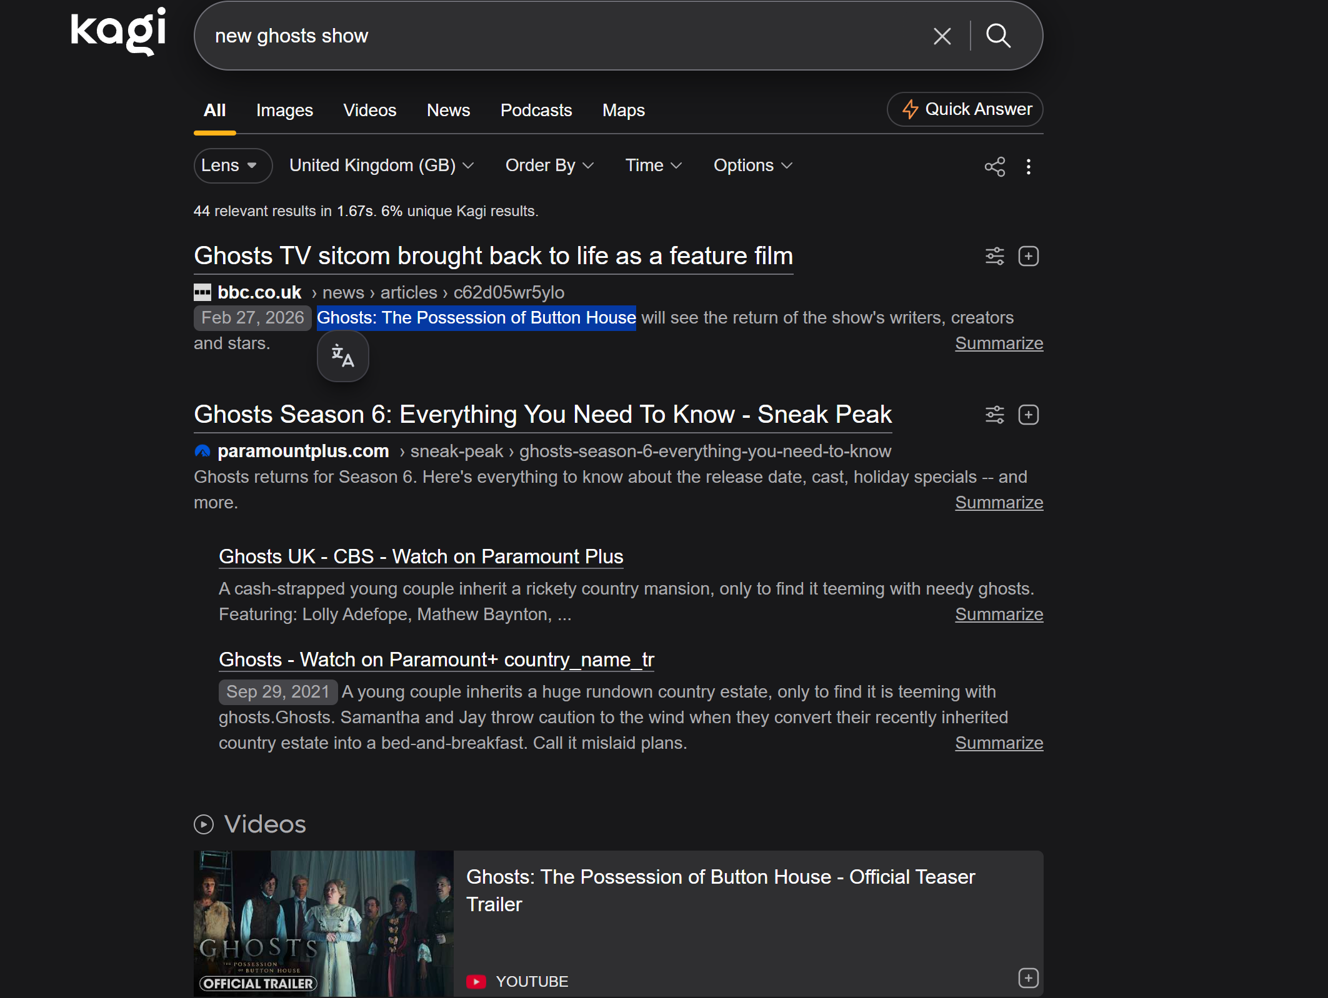The image size is (1328, 998).
Task: Summarize the Ghosts Season 6 result
Action: 999,503
